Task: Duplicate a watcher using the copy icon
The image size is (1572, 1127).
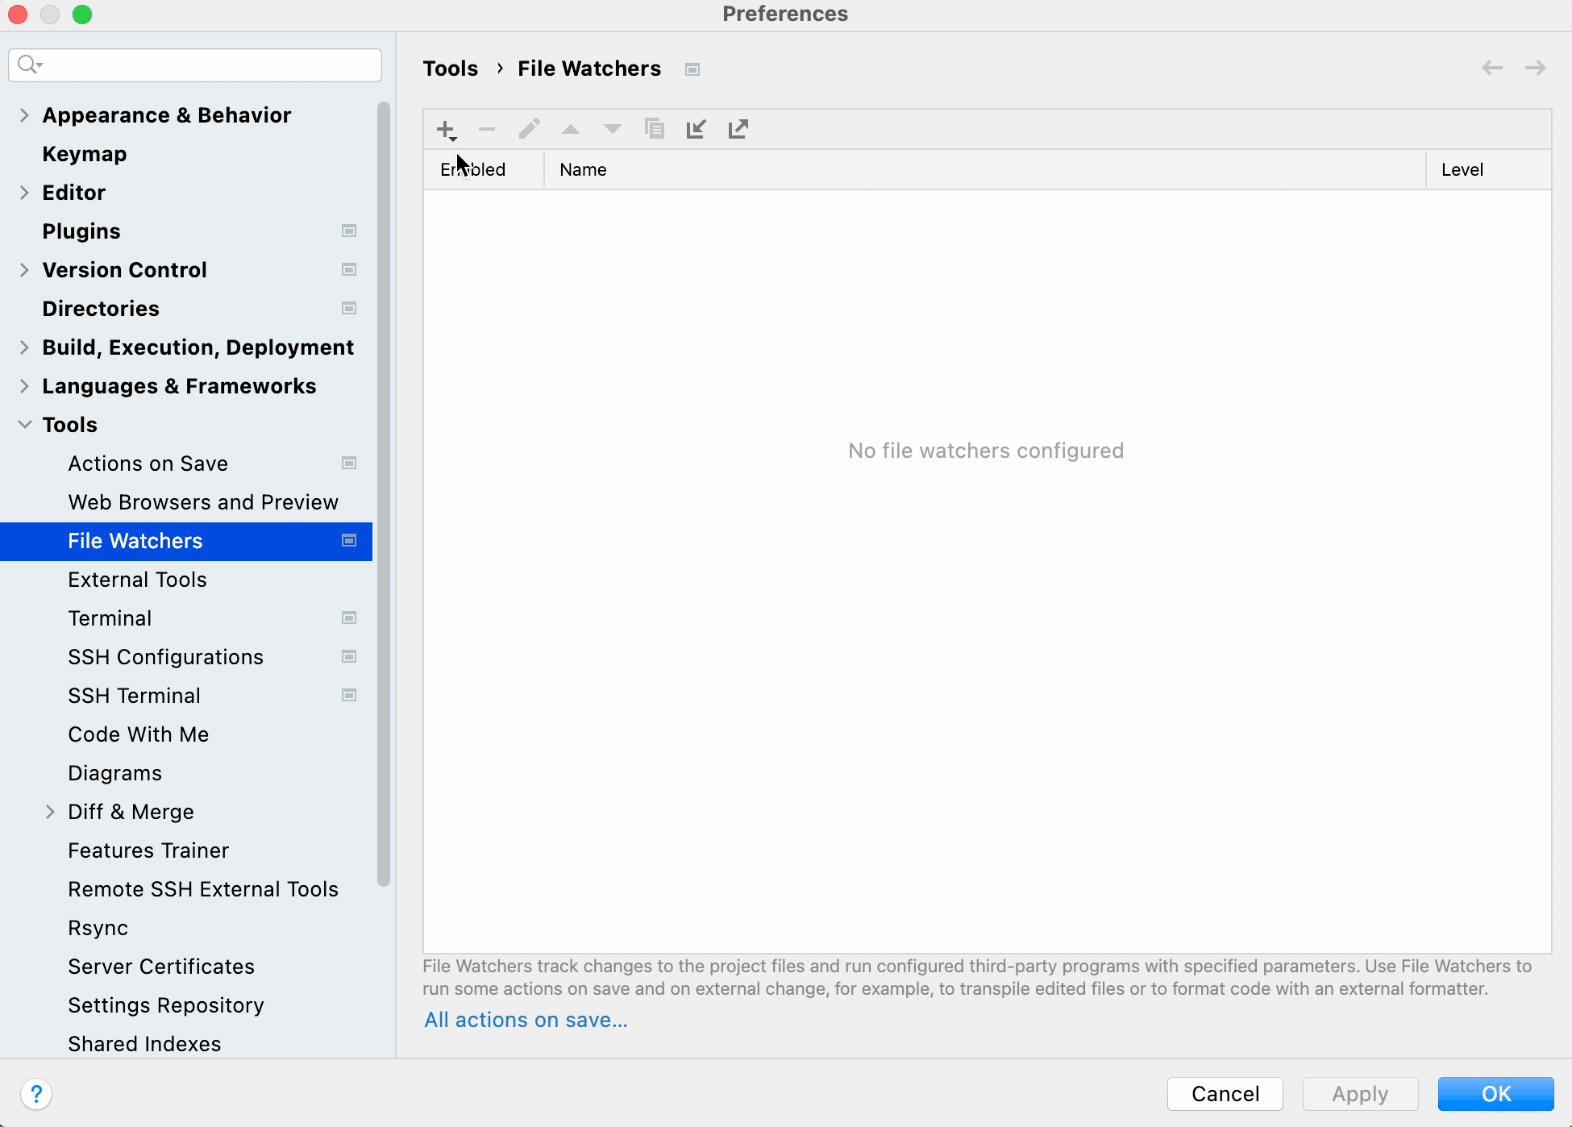Action: 654,128
